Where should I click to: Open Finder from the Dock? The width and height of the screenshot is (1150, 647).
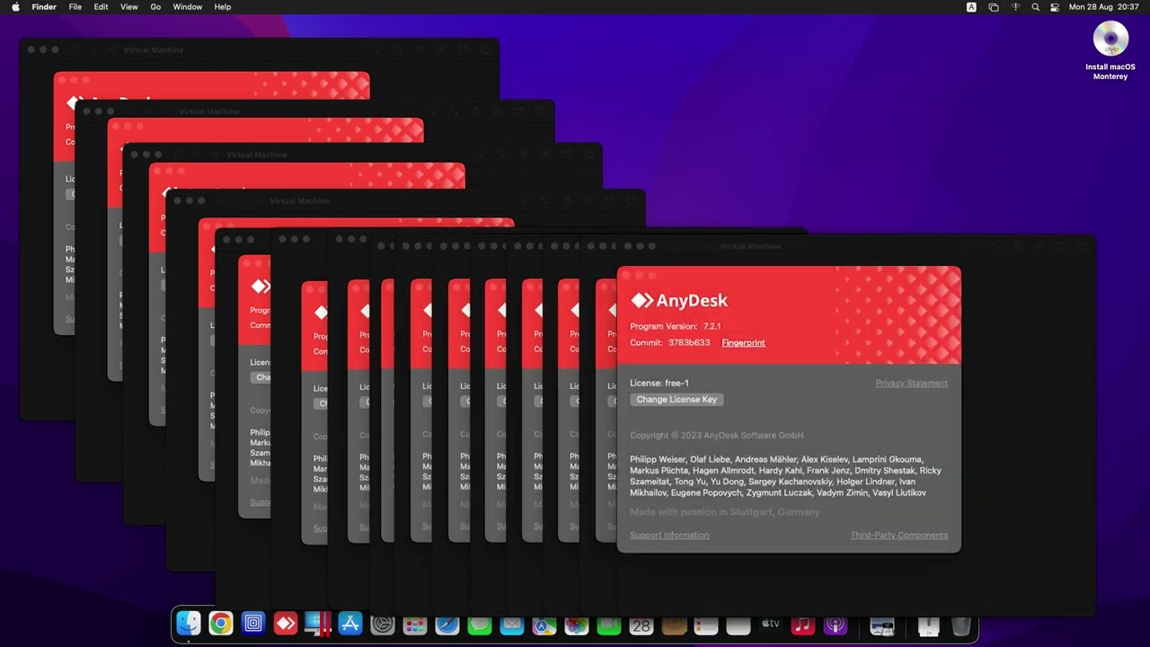click(189, 623)
